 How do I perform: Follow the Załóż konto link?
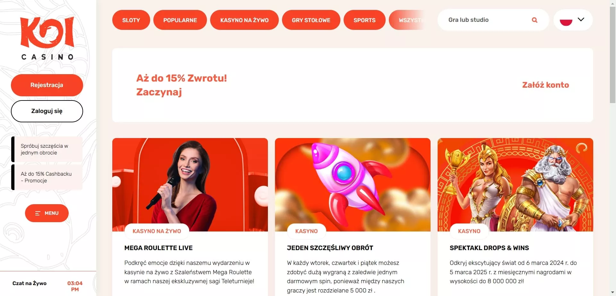[545, 85]
